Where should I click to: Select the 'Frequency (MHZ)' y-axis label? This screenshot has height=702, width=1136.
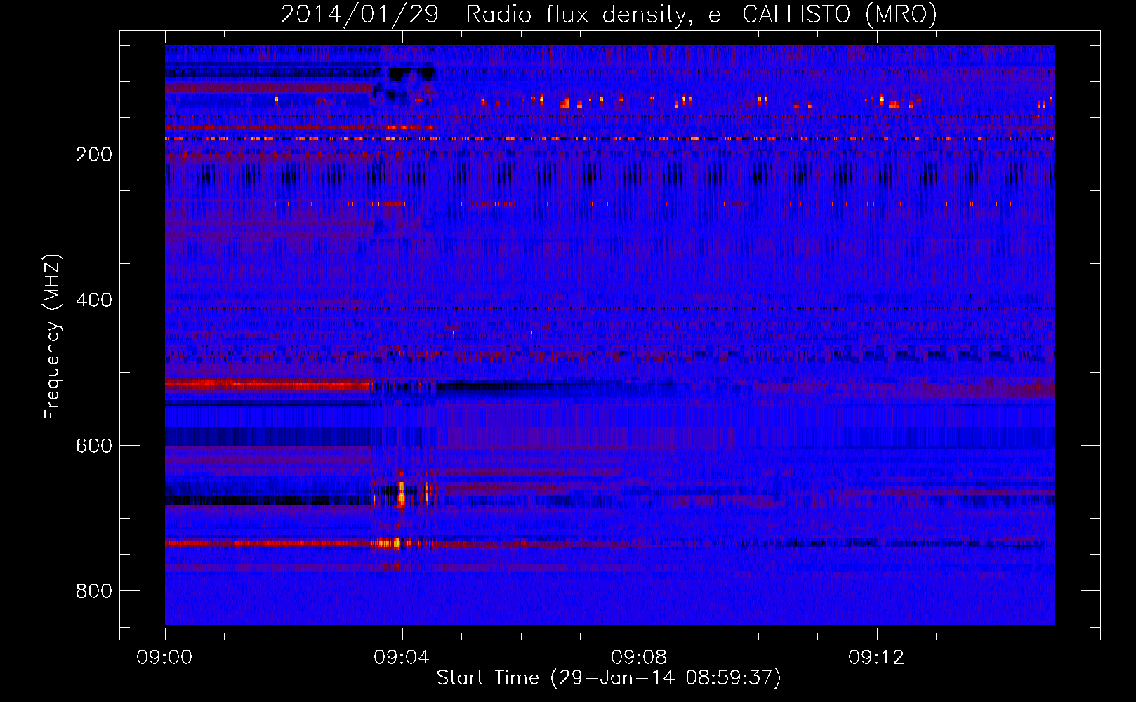(52, 336)
